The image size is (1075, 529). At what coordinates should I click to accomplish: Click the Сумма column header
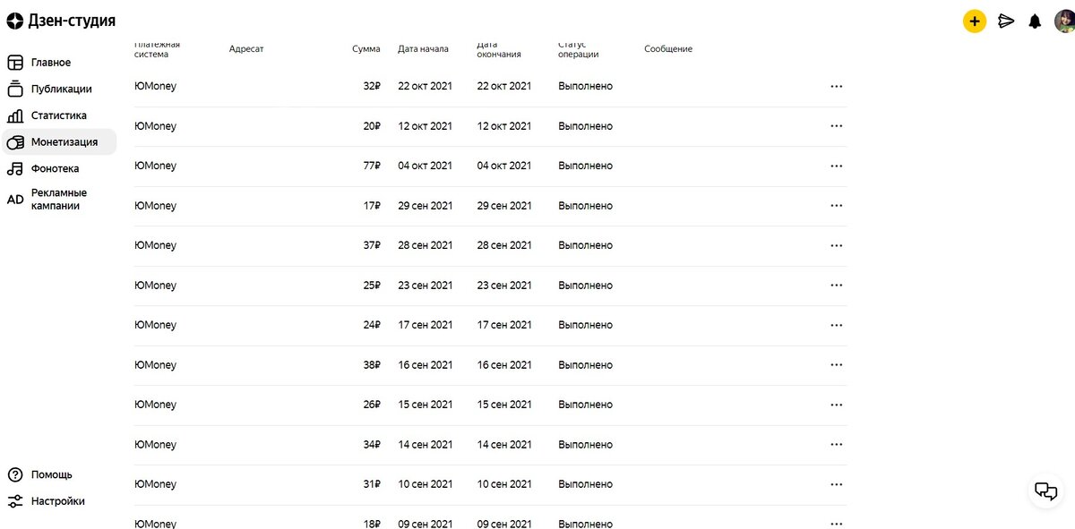365,49
